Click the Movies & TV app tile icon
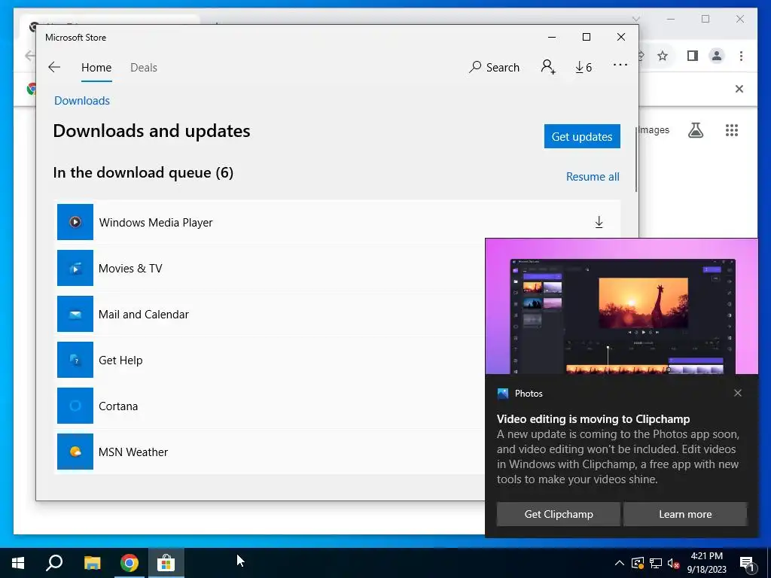The width and height of the screenshot is (771, 578). pos(75,268)
